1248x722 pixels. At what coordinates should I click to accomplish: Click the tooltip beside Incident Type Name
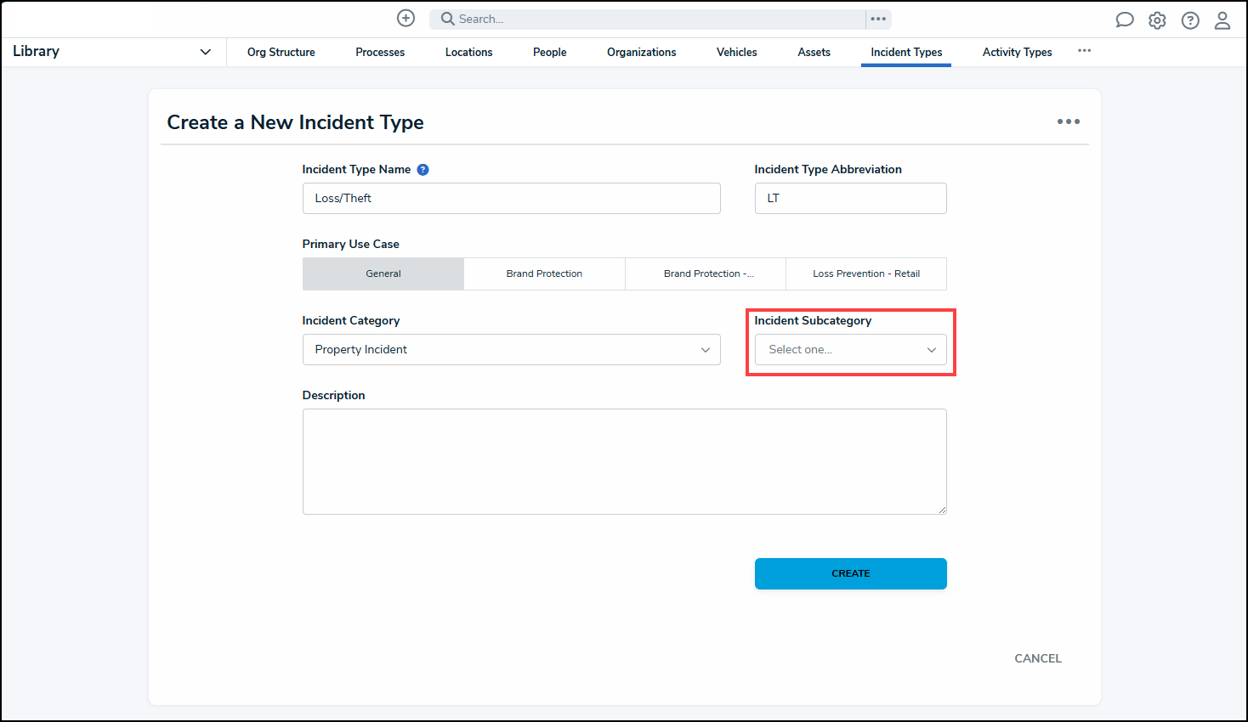(x=423, y=169)
